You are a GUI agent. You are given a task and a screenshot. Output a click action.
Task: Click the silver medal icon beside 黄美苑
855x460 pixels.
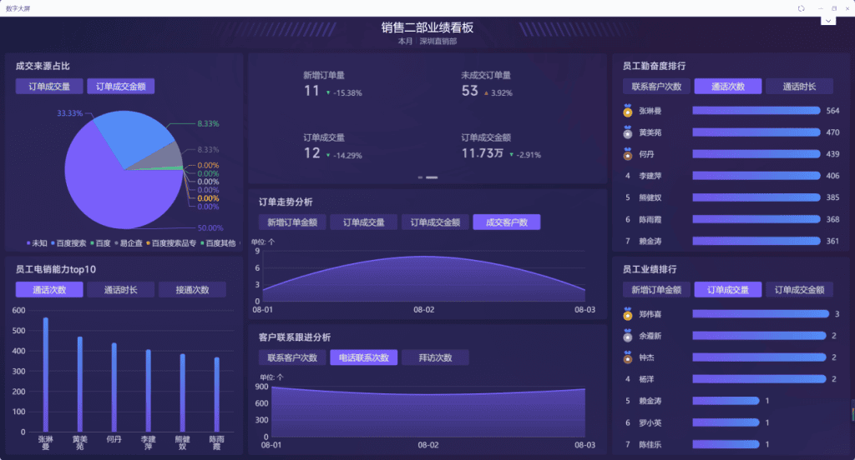(x=628, y=132)
